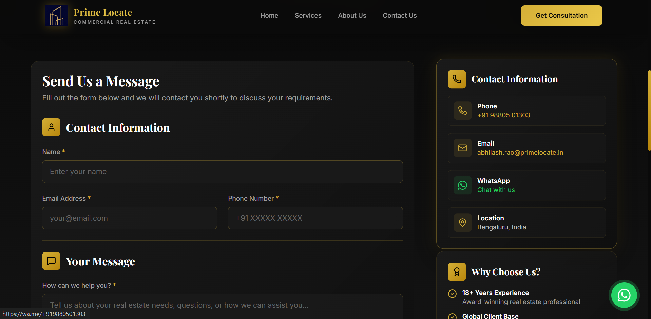Click the chat bubble icon beside Your Message
The height and width of the screenshot is (319, 651).
tap(51, 261)
